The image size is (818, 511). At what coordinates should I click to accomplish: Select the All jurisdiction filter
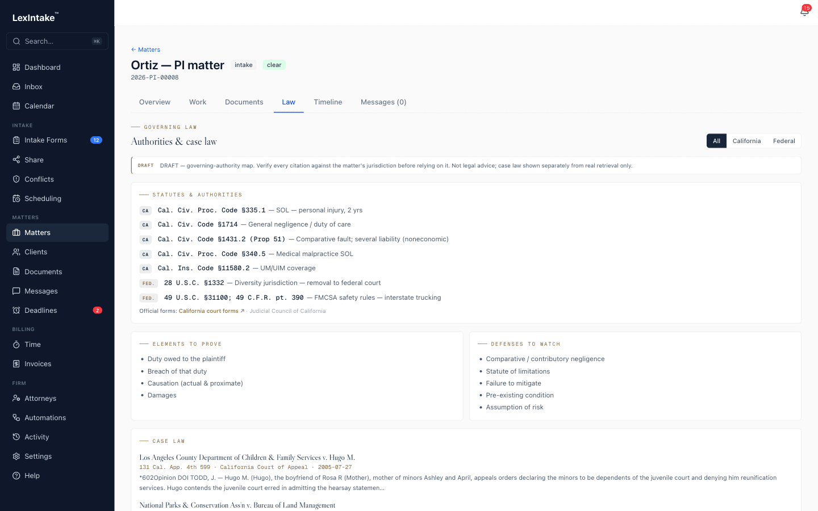pos(716,141)
